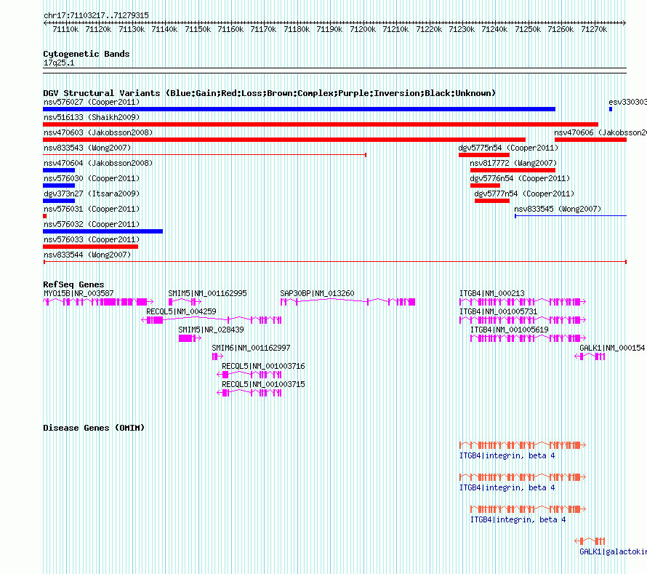Select RECQL5 NM_001003716 transcript glyph
Viewport: 647px width, 574px height.
pyautogui.click(x=249, y=375)
